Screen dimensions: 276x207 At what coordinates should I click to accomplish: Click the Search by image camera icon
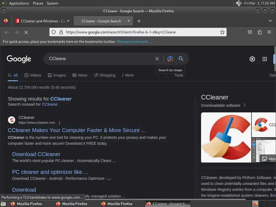click(x=170, y=59)
